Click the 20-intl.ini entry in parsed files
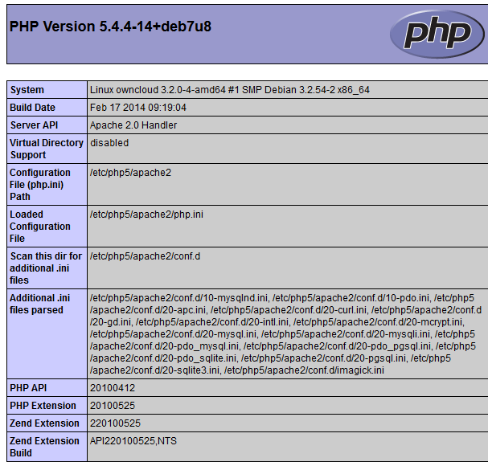 pyautogui.click(x=212, y=322)
